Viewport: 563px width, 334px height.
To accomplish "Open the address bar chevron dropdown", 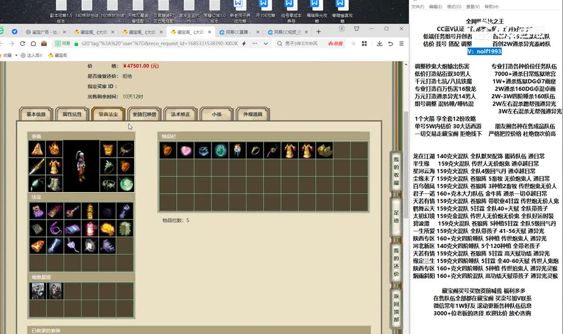I will tap(265, 44).
